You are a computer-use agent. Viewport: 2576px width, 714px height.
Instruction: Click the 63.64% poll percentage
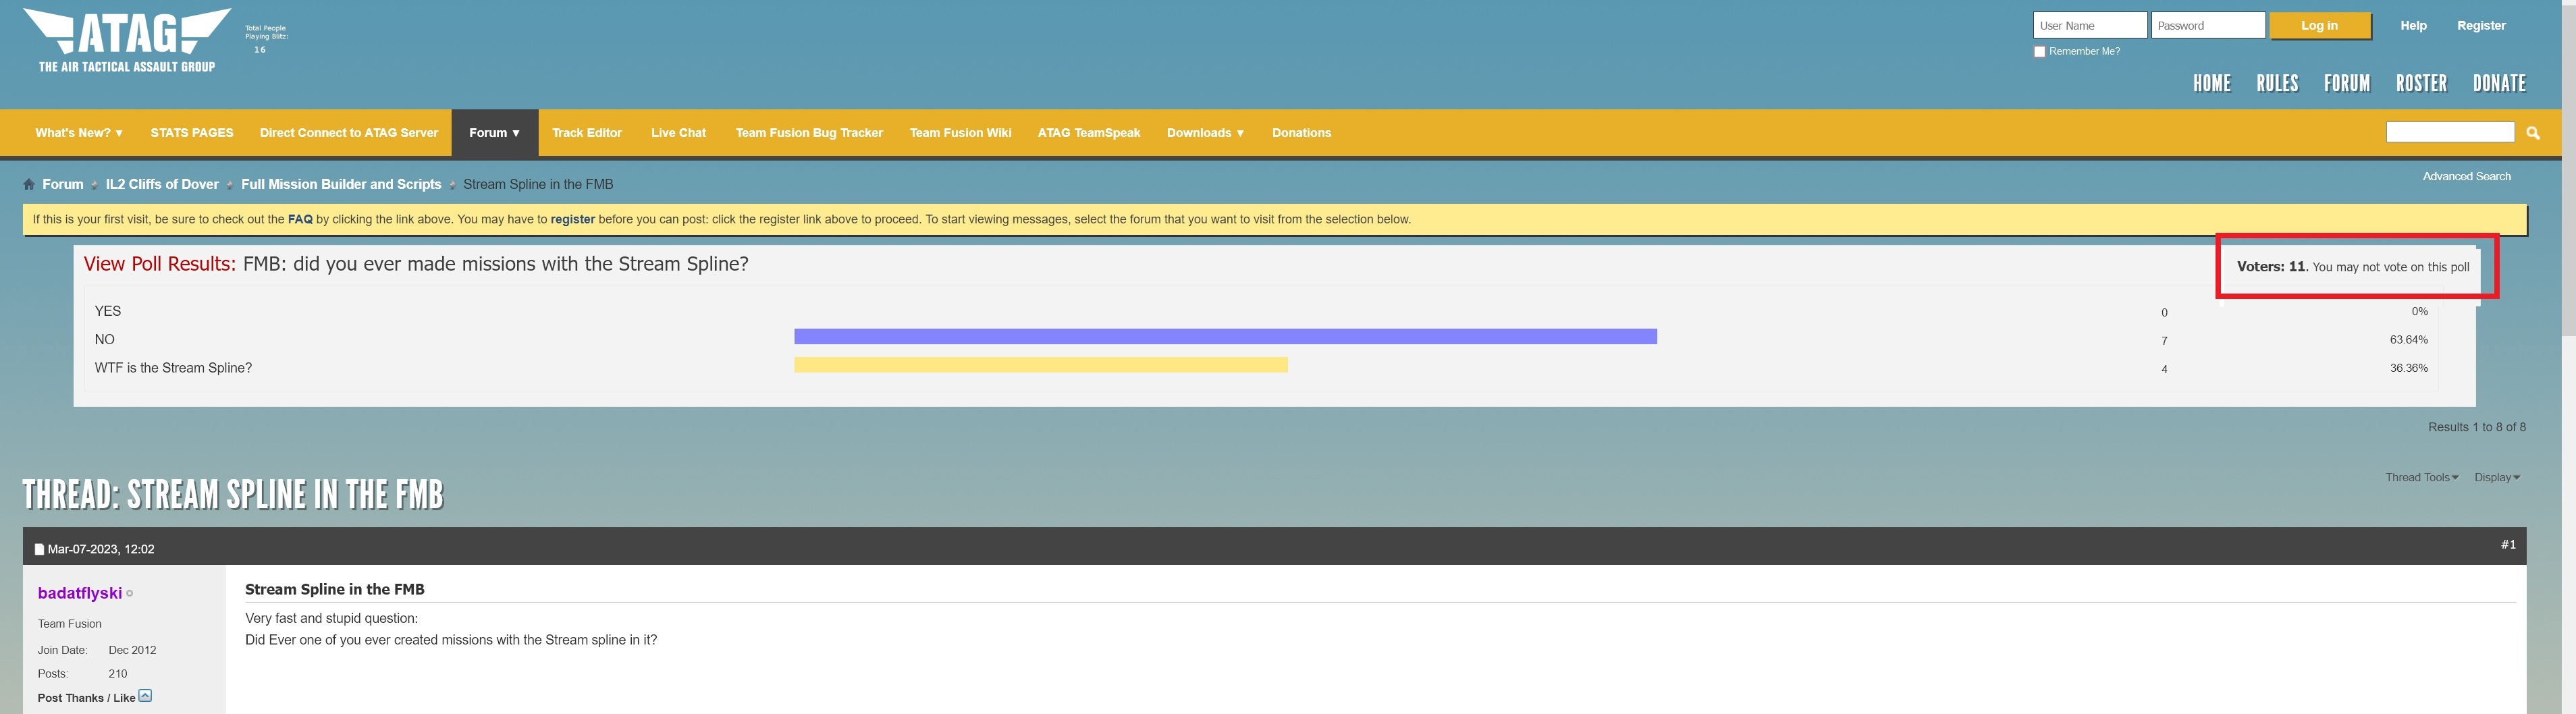click(2408, 340)
